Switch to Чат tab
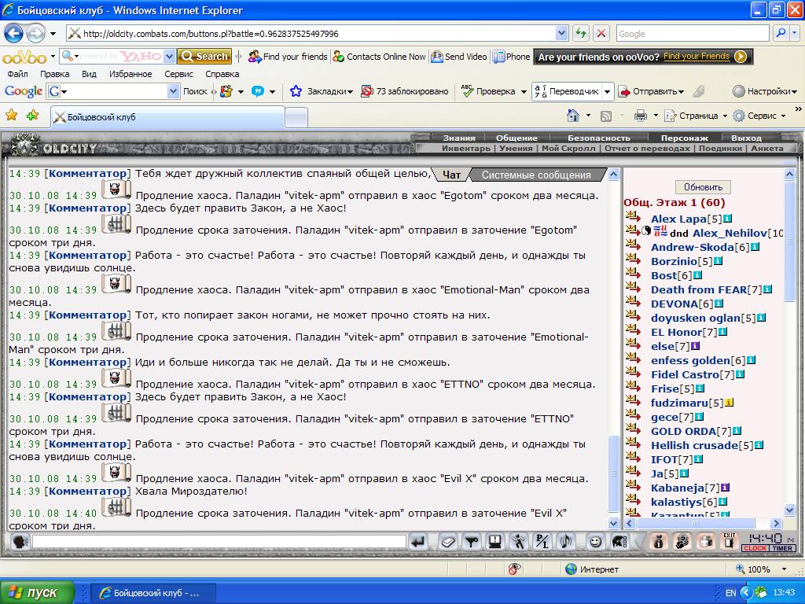This screenshot has height=604, width=805. [452, 175]
